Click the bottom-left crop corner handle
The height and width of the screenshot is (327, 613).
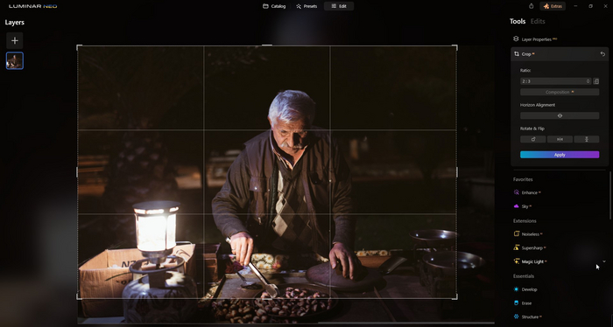click(x=80, y=297)
